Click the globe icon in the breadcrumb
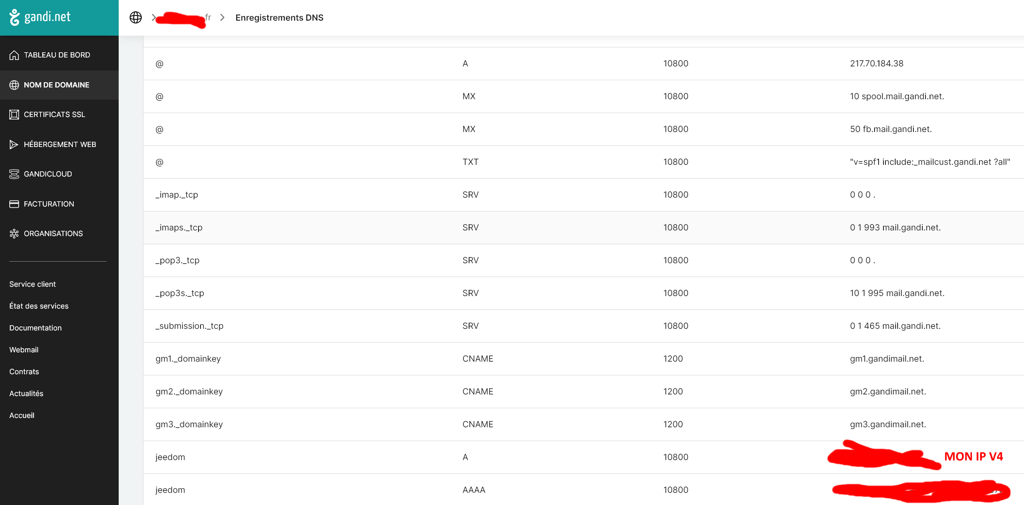This screenshot has width=1024, height=505. tap(136, 17)
